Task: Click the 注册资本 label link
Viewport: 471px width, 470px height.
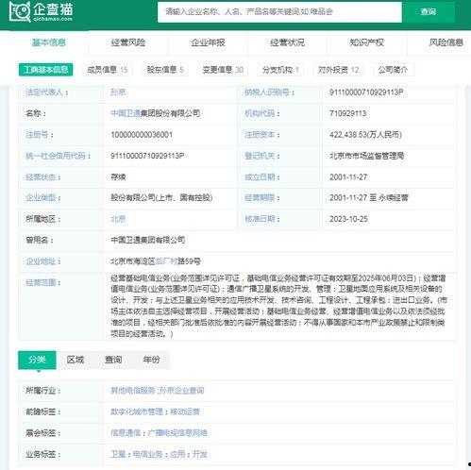Action: point(260,135)
